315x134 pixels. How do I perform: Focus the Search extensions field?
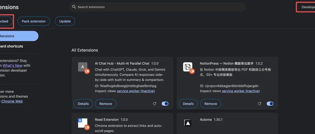(157, 7)
